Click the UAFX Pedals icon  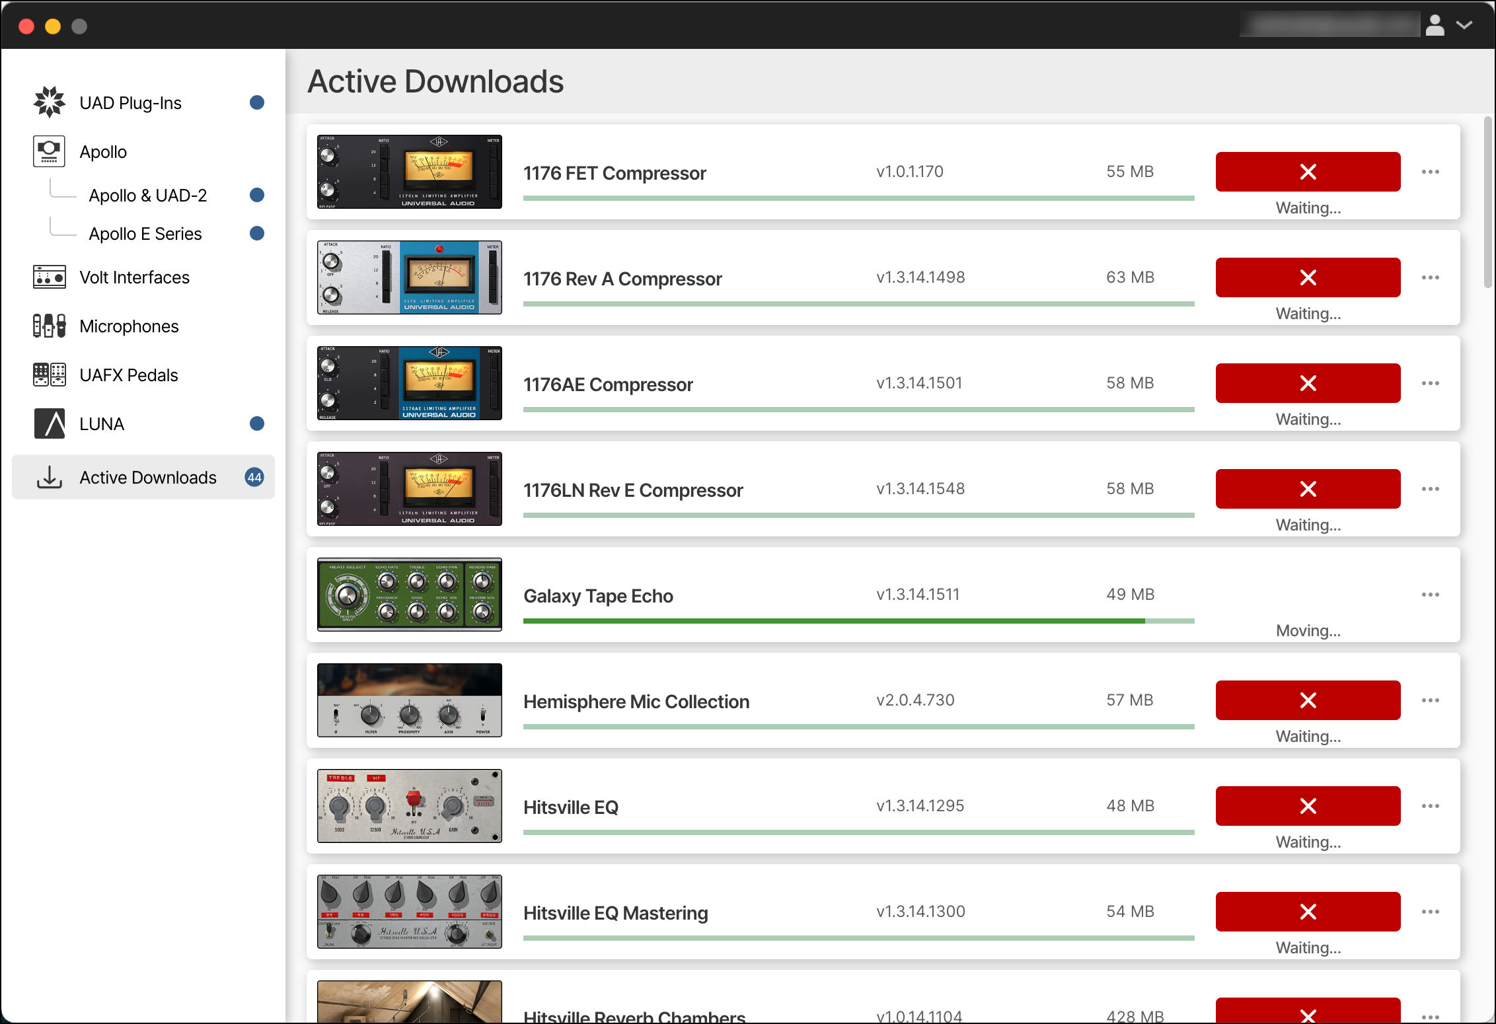[x=50, y=375]
